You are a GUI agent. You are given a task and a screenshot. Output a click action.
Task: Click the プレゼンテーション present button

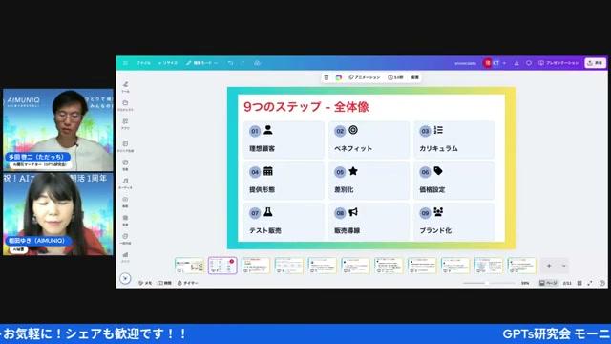(558, 63)
